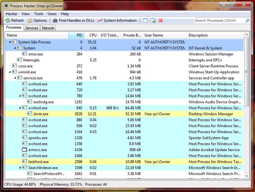Screen dimensions: 255x192
Task: Click the find window toolbar icon
Action: [145, 20]
